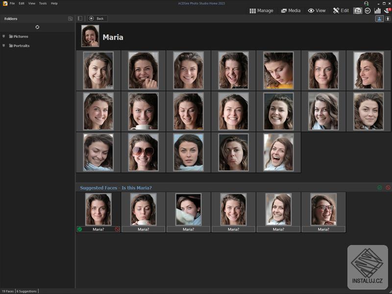The image size is (392, 294).
Task: Open the slideshow film icon in the toolbar
Action: pyautogui.click(x=357, y=10)
